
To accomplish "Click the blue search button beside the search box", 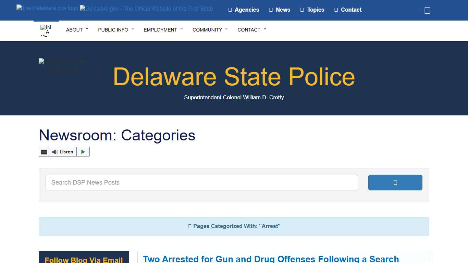I will [395, 183].
